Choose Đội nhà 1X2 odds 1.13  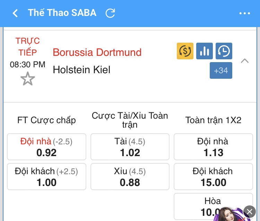click(214, 147)
